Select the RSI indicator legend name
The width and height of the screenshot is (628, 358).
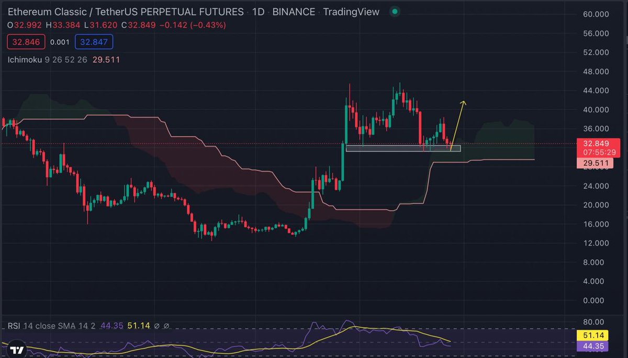pos(14,326)
